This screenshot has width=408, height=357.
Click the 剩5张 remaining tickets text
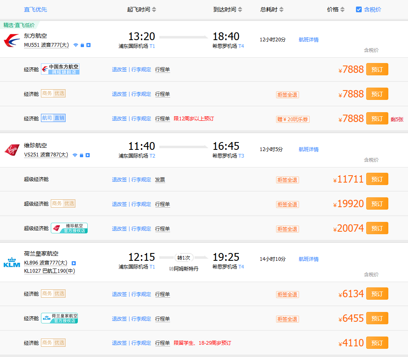coord(397,120)
